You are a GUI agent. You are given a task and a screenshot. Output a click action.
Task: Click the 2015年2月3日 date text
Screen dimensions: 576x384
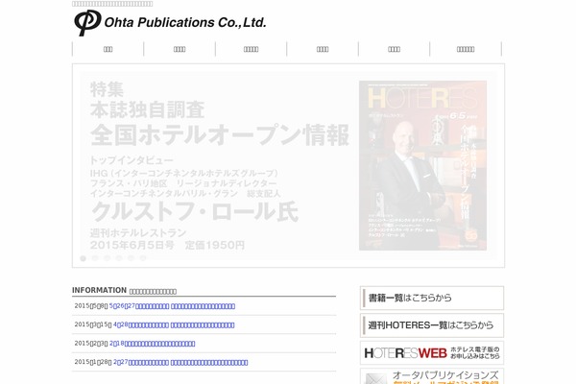[91, 344]
